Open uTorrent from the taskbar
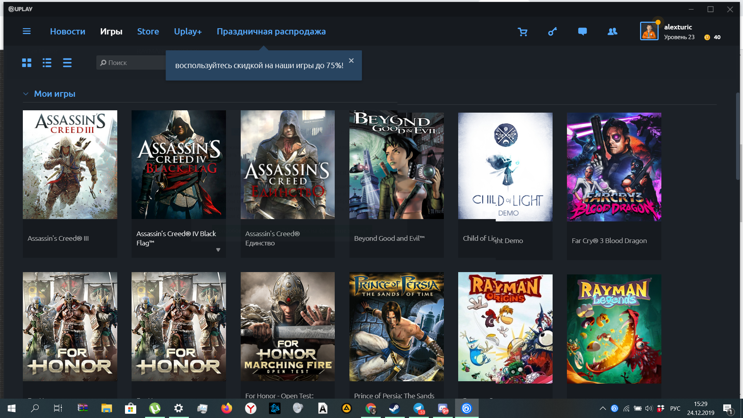Image resolution: width=743 pixels, height=418 pixels. point(155,408)
